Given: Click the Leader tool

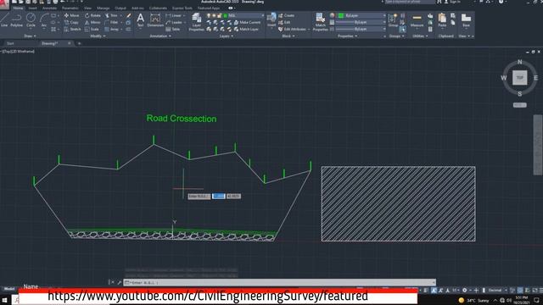Looking at the screenshot, I should (174, 23).
